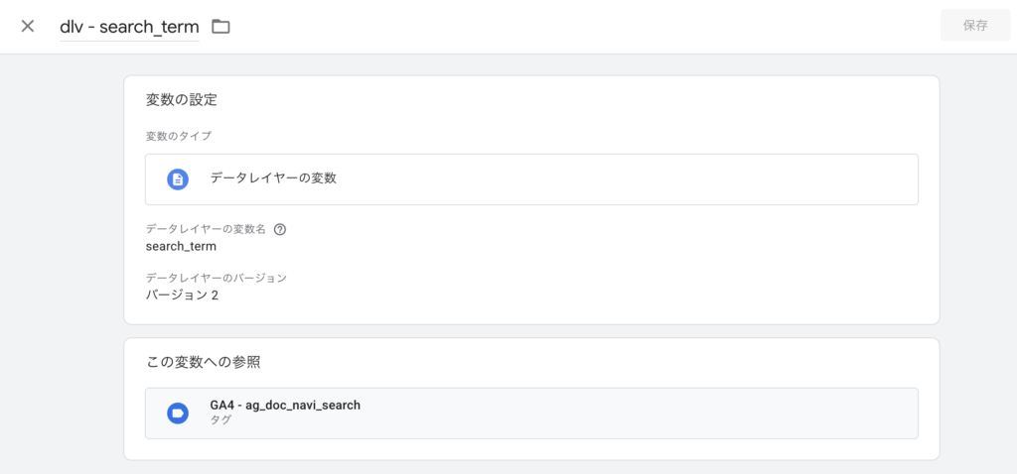This screenshot has height=474, width=1017.
Task: Open the GA4 - ag_doc_navi_search tag reference
Action: pos(285,406)
